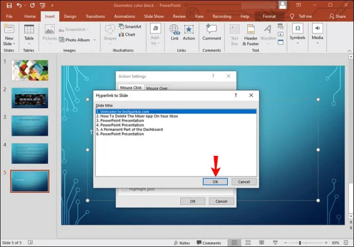Click the Save icon in quick access toolbar
The height and width of the screenshot is (247, 354).
9,5
